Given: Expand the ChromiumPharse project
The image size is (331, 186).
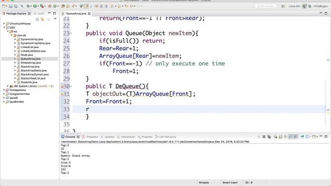Looking at the screenshot, I should coord(4,23).
